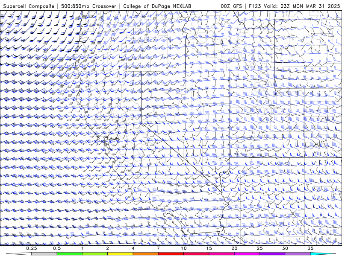This screenshot has height=256, width=342.
Task: Click the "F123 Valid: 03Z MON MAR 31 2025" text
Action: point(295,6)
